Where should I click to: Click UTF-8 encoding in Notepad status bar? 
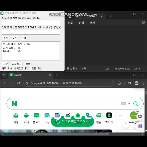[136, 69]
